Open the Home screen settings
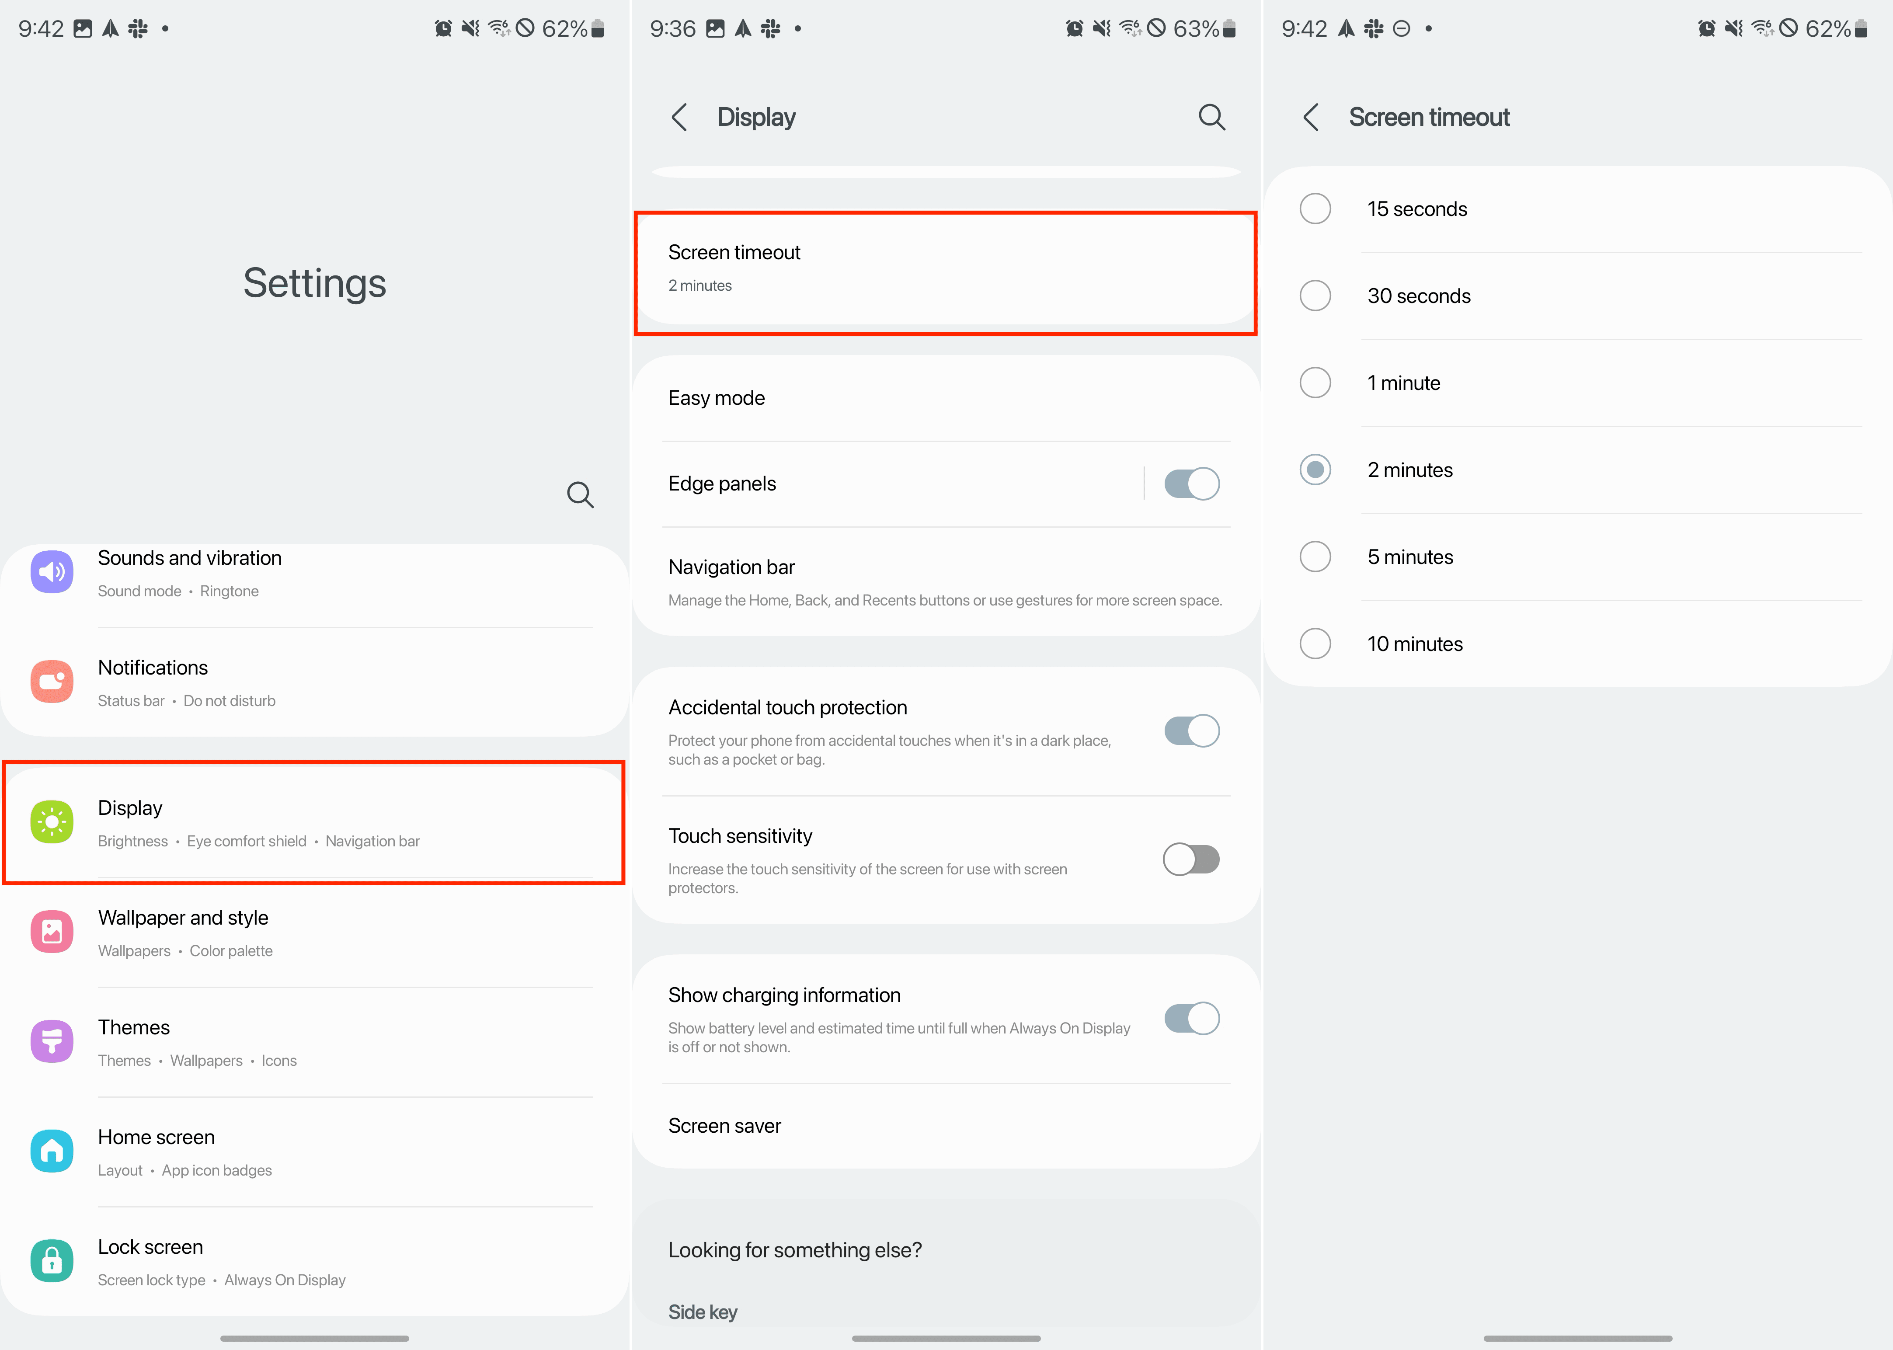 pos(314,1152)
